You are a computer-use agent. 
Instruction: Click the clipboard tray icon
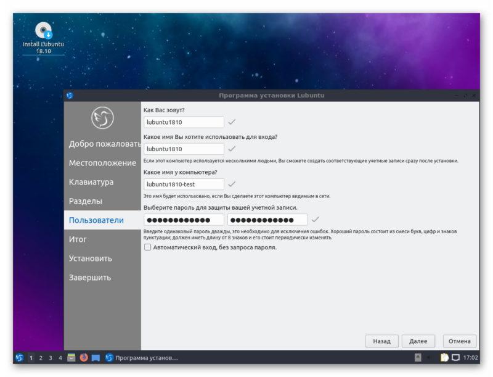(x=444, y=357)
